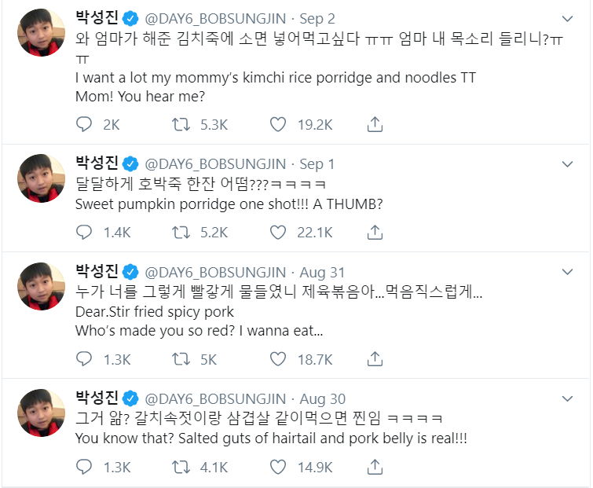The width and height of the screenshot is (593, 488).
Task: Like the Aug 30 tweet with 14.9K likes
Action: [278, 467]
